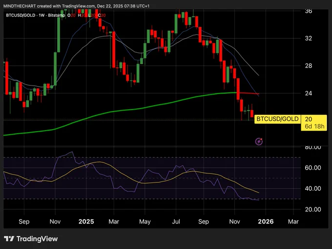Image resolution: width=332 pixels, height=249 pixels.
Task: Click the Jul time axis label
Action: 176,222
